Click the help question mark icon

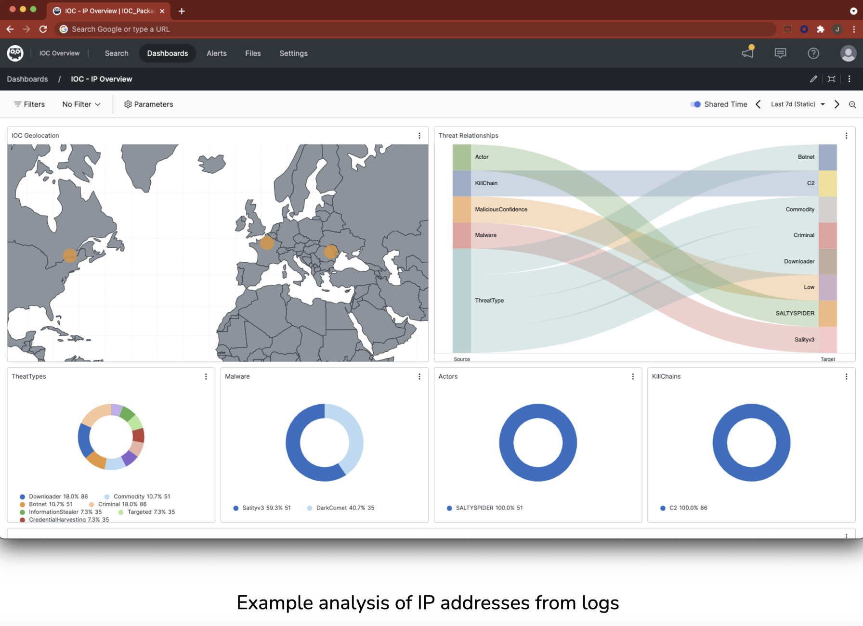(x=813, y=53)
